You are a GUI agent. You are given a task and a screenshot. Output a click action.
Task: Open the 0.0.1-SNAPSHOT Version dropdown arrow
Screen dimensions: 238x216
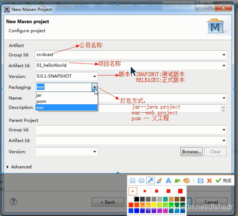click(x=94, y=76)
